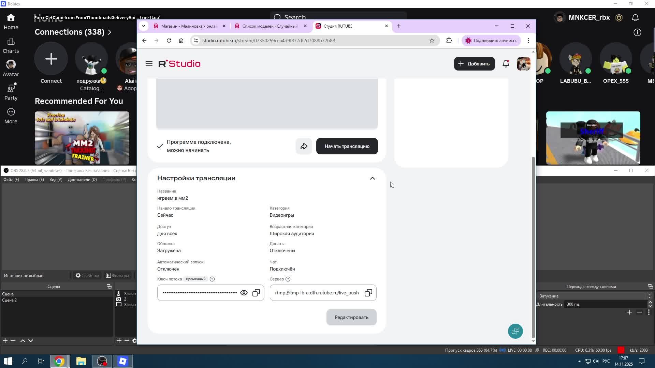Bookmark the page with the star icon

click(432, 41)
